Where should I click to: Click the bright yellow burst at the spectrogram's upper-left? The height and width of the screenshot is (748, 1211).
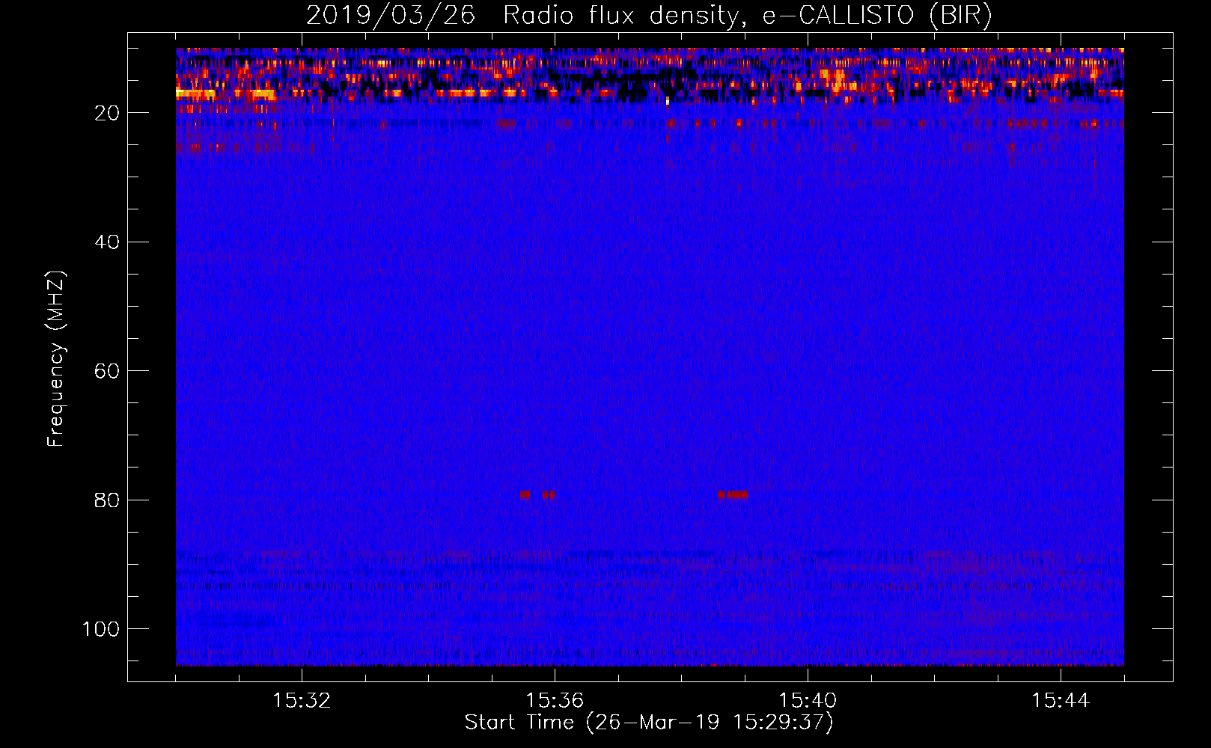[195, 93]
